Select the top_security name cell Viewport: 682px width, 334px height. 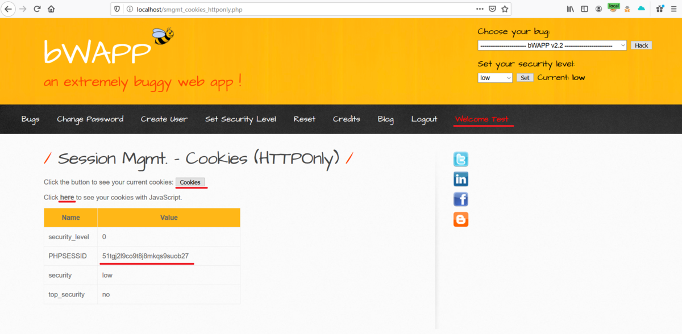click(71, 295)
